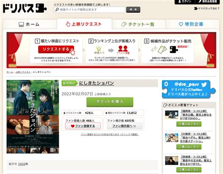Click the red people イベント準備 icon
The image size is (223, 174).
(123, 50)
